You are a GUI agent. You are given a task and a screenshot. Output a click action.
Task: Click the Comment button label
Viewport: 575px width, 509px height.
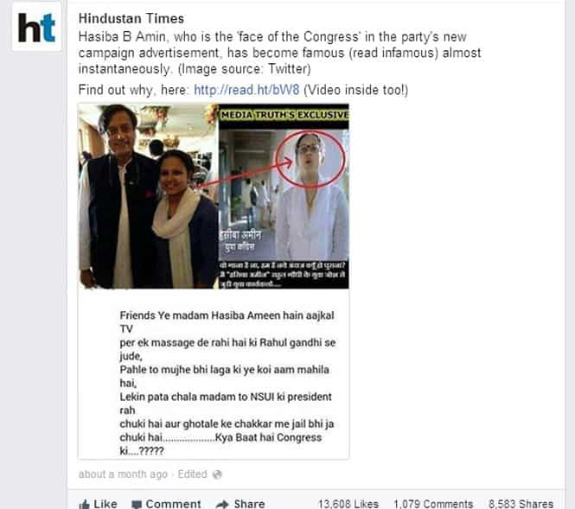tap(173, 504)
